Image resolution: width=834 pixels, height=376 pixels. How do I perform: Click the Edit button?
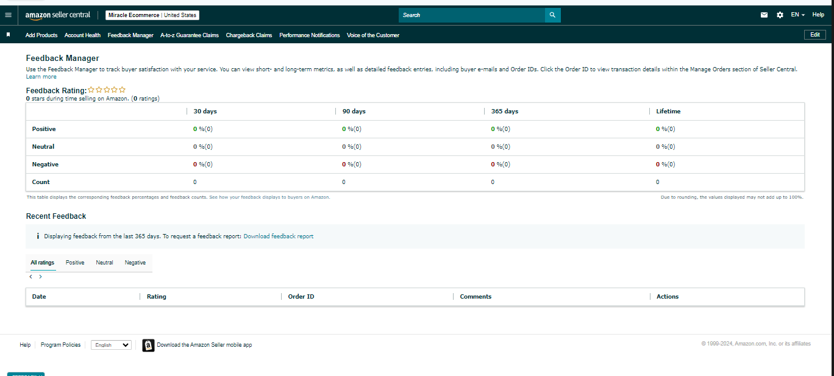point(815,35)
